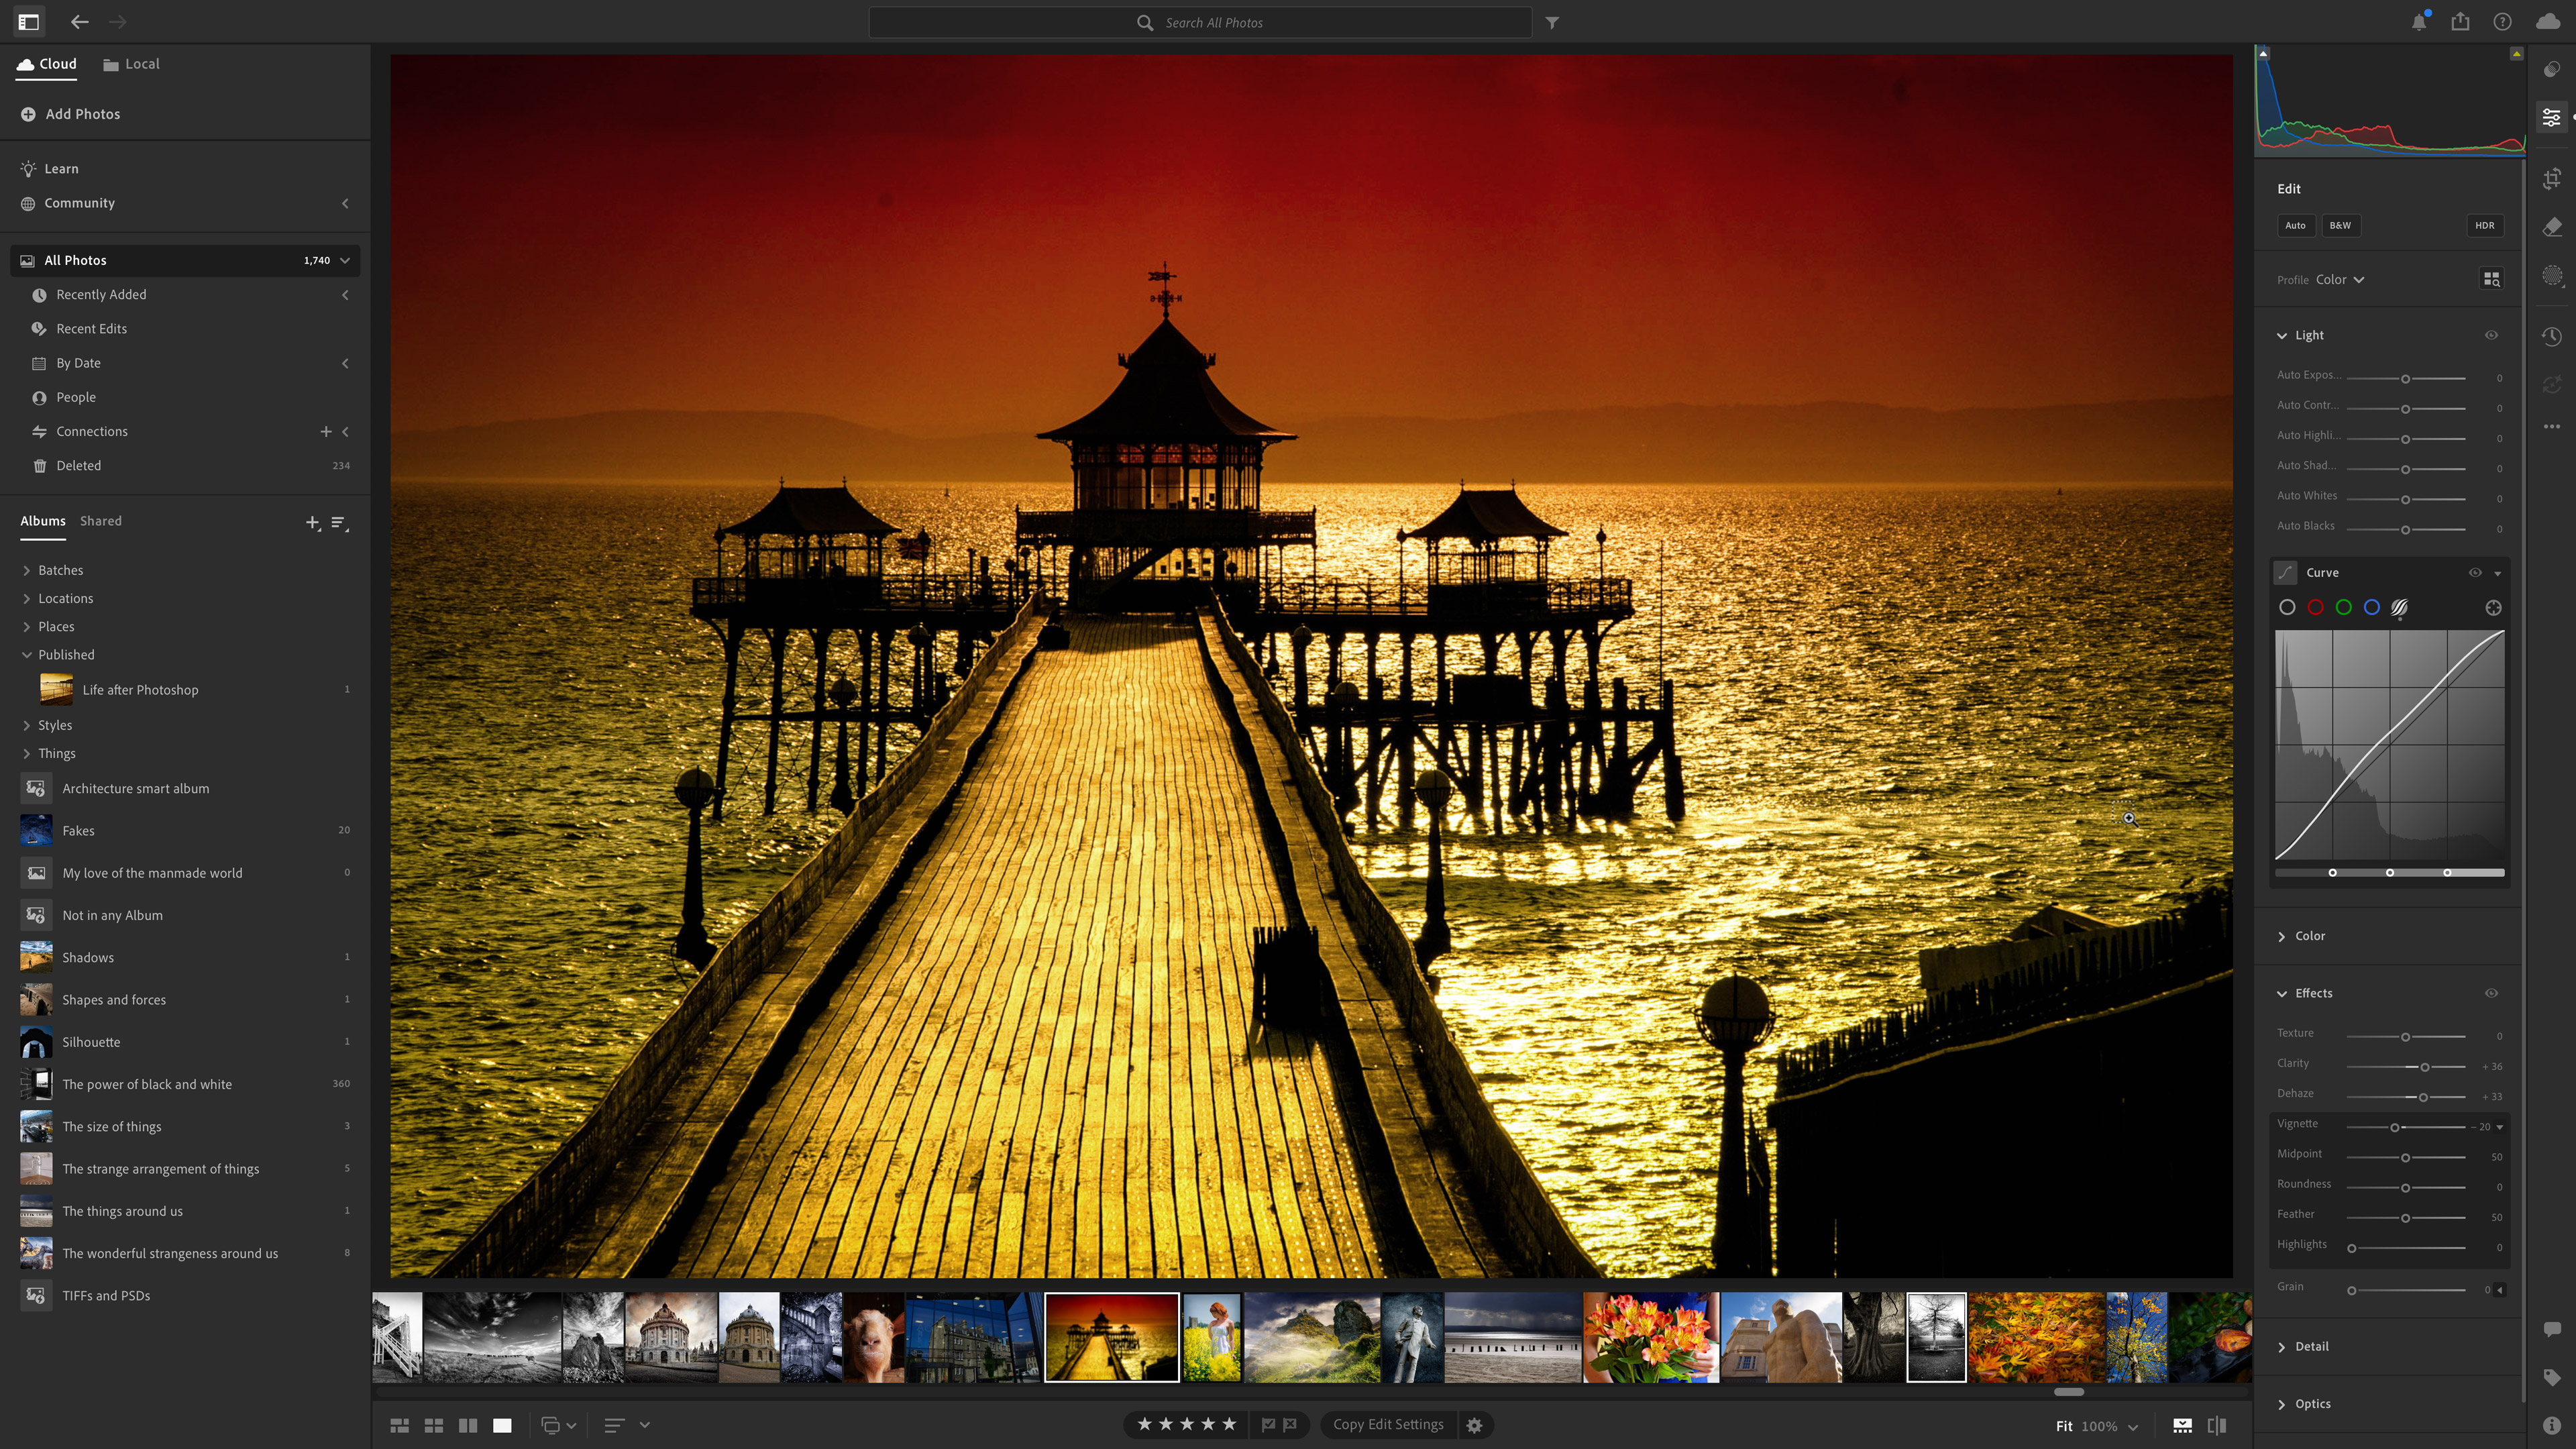
Task: Open the profile browser grid icon
Action: (x=2491, y=280)
